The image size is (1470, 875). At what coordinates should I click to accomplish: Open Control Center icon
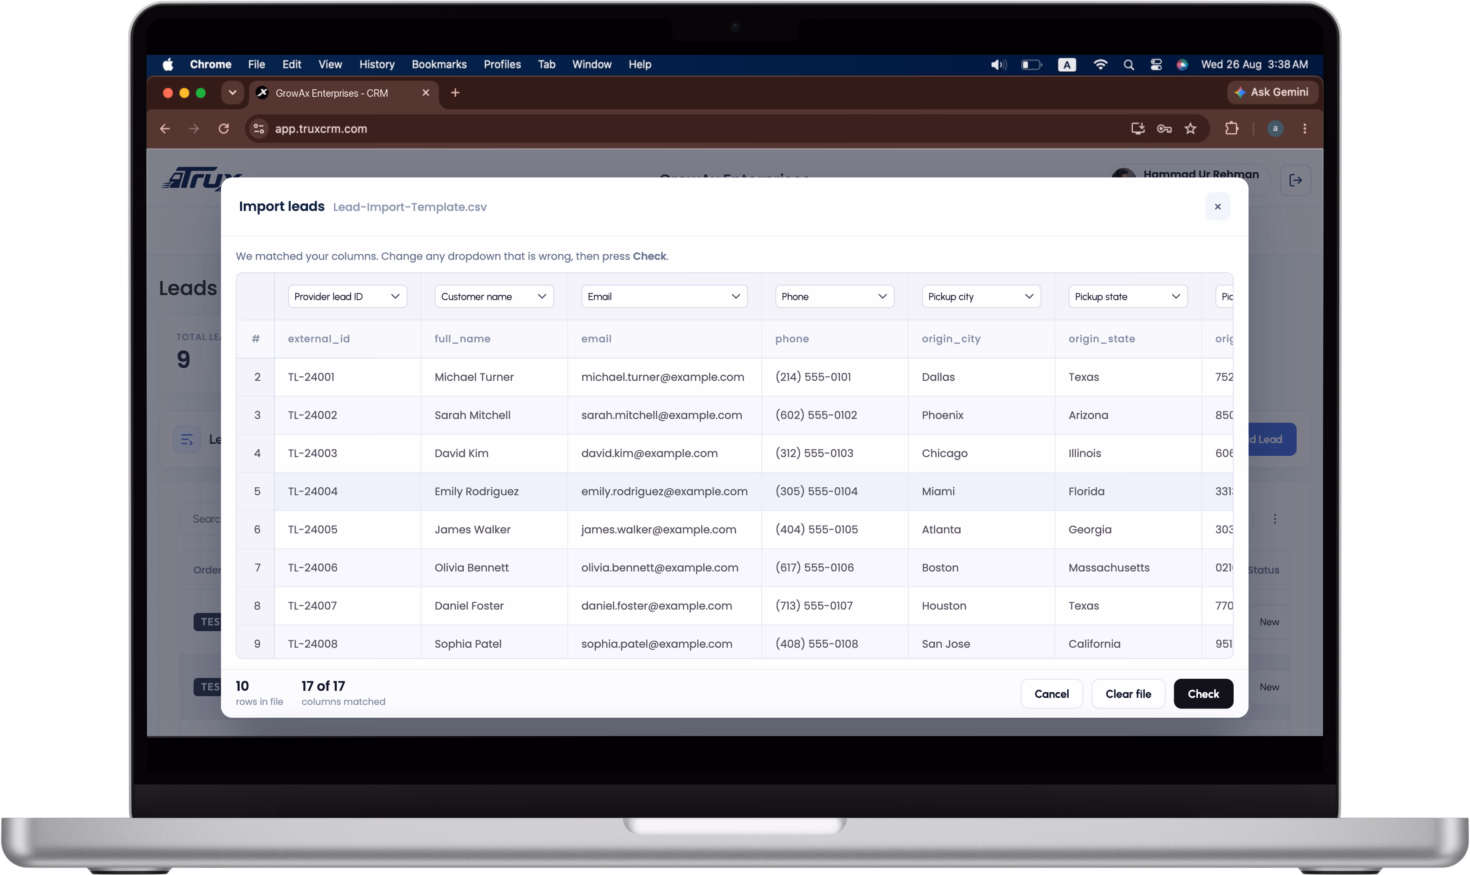pyautogui.click(x=1156, y=64)
